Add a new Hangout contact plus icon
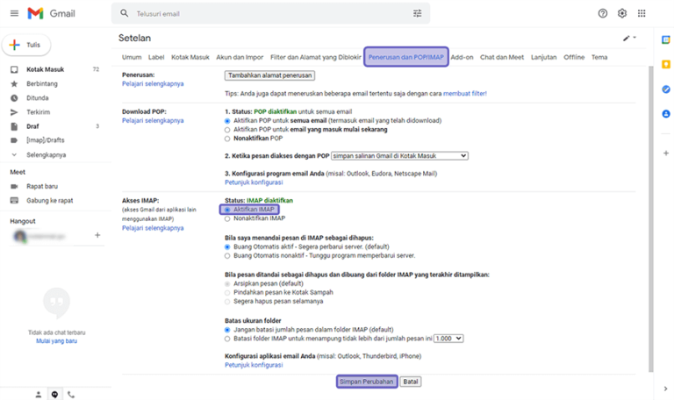 tap(97, 235)
